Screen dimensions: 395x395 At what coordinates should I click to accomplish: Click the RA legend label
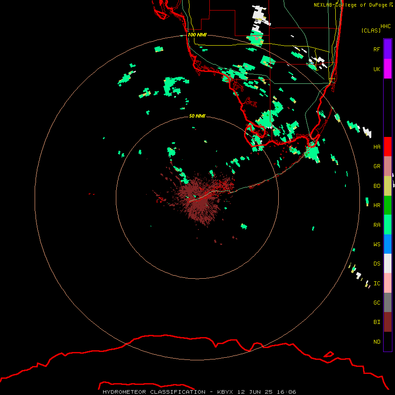pyautogui.click(x=377, y=225)
